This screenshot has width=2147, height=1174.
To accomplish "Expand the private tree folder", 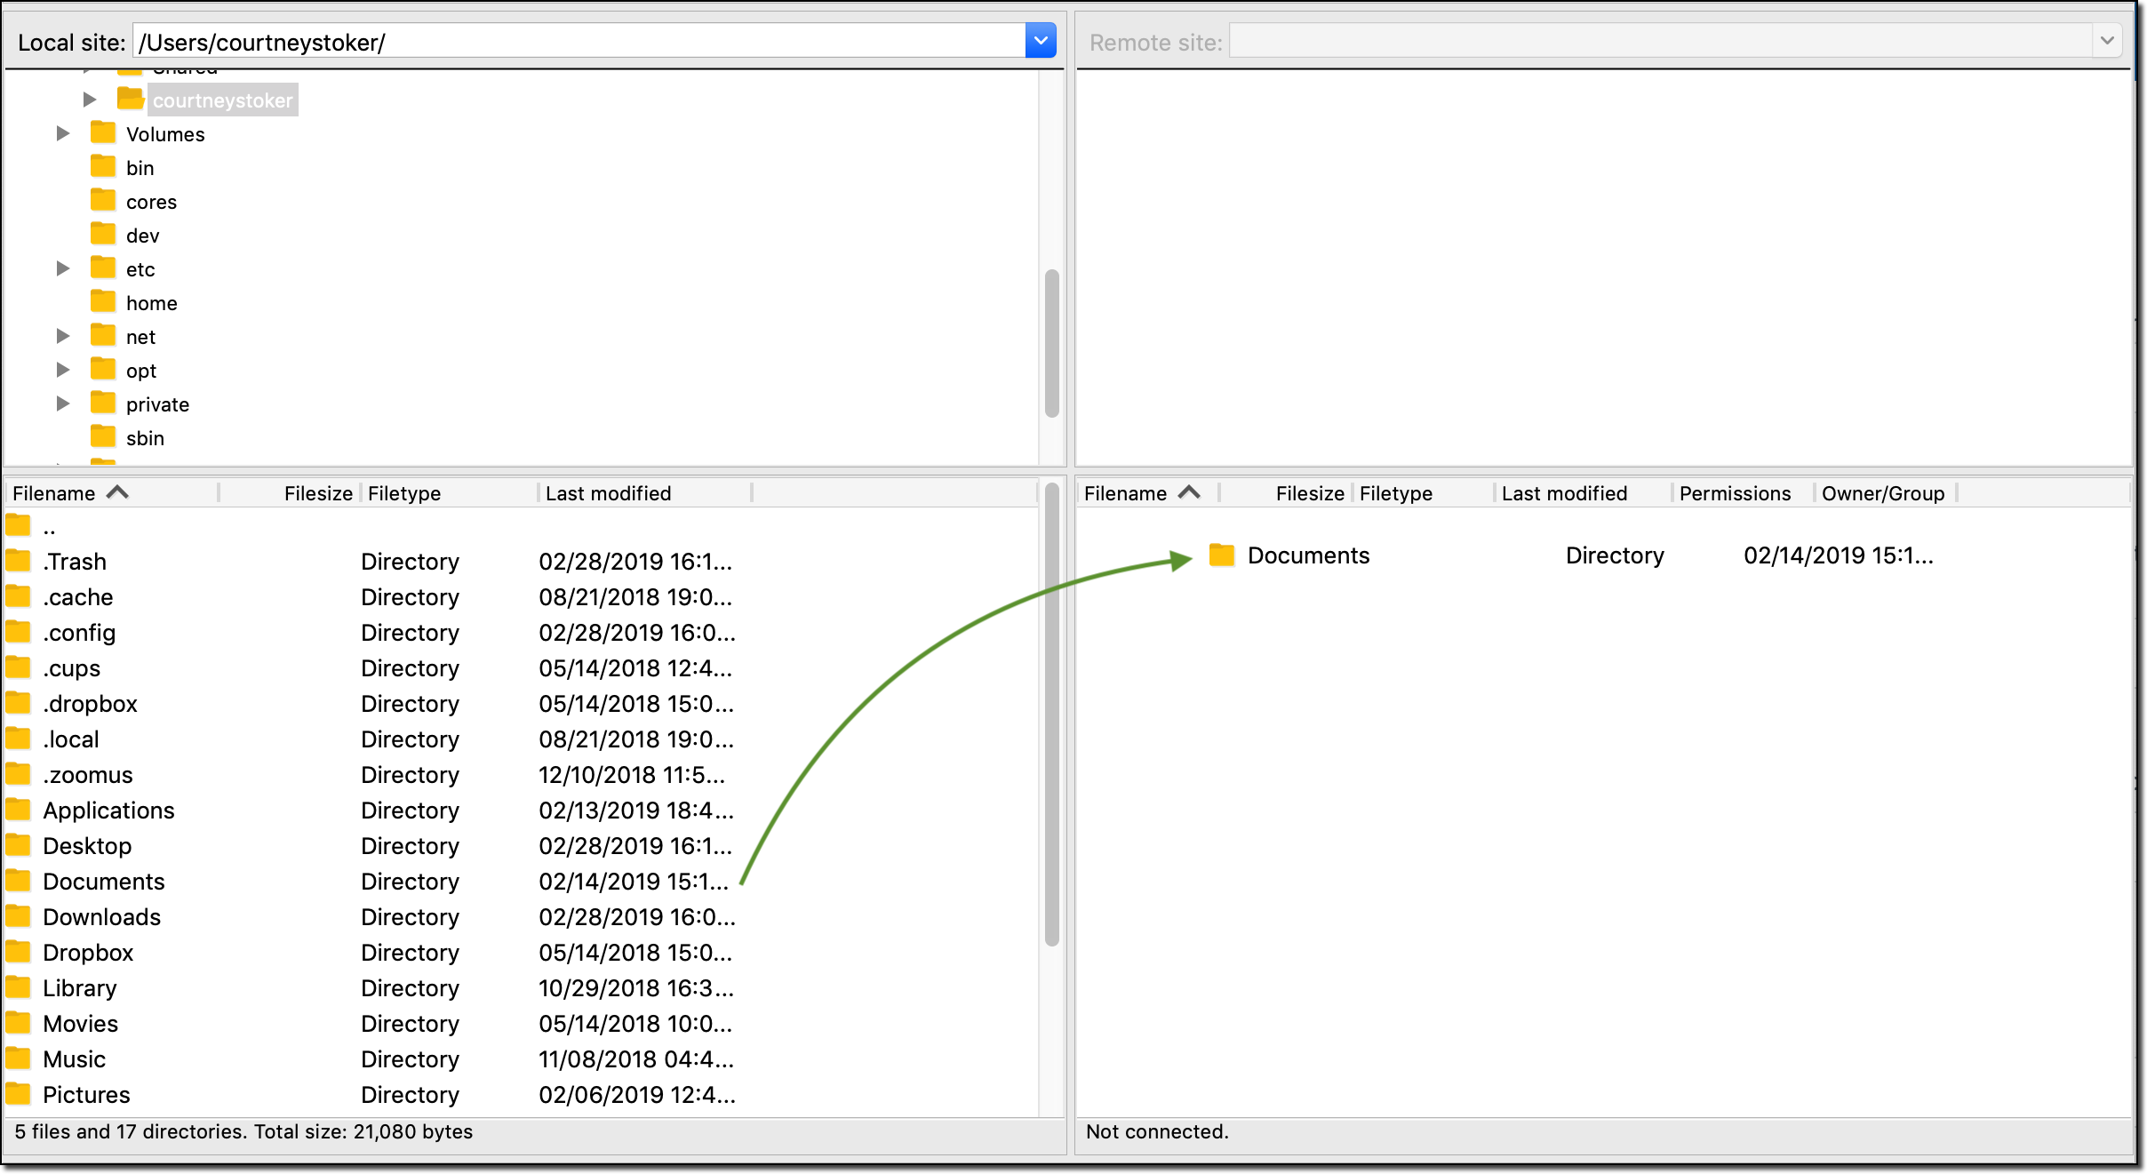I will coord(63,403).
